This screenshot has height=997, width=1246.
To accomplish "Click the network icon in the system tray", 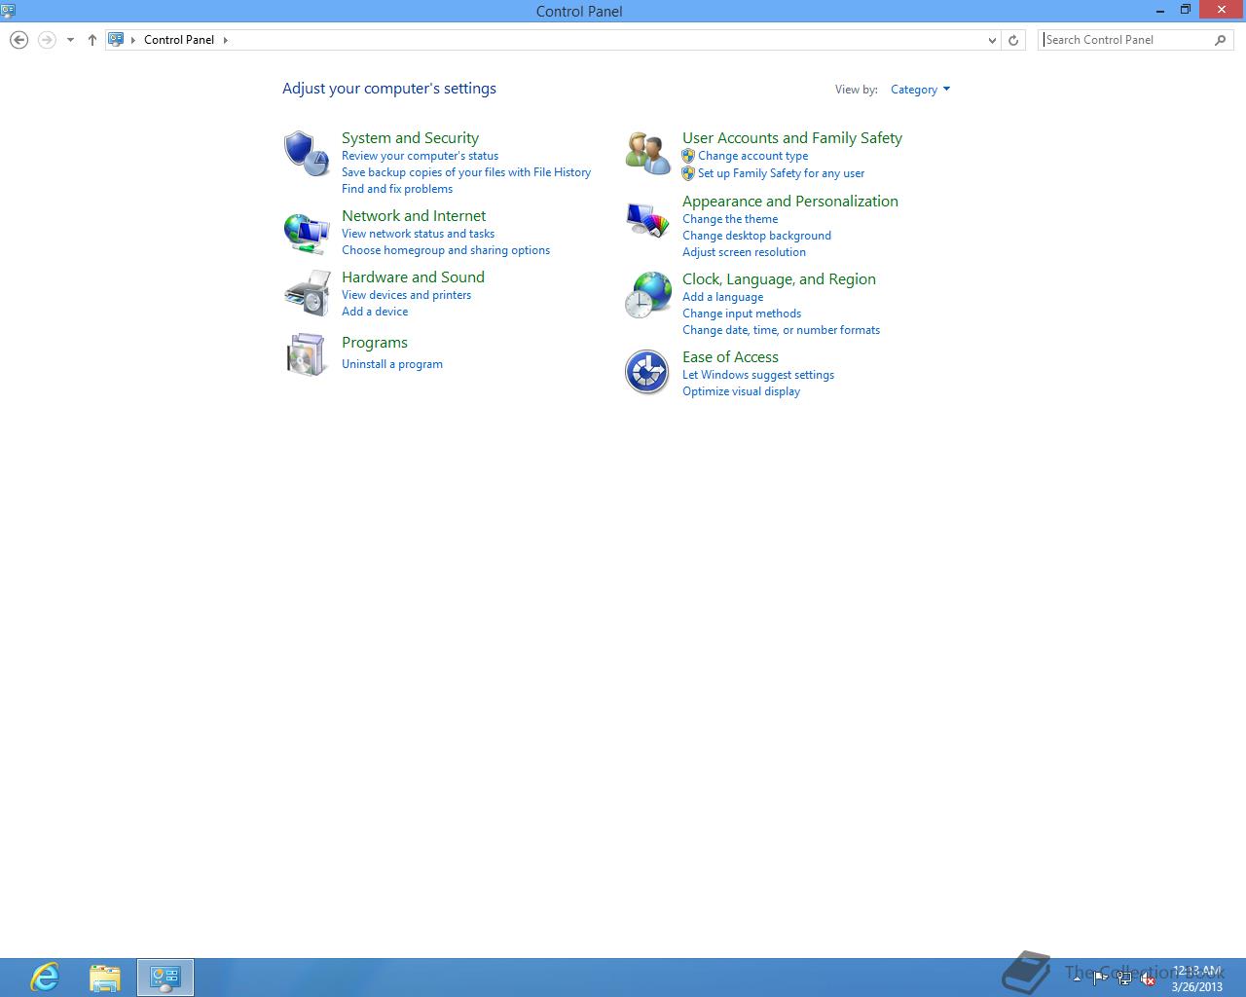I will [x=1124, y=979].
